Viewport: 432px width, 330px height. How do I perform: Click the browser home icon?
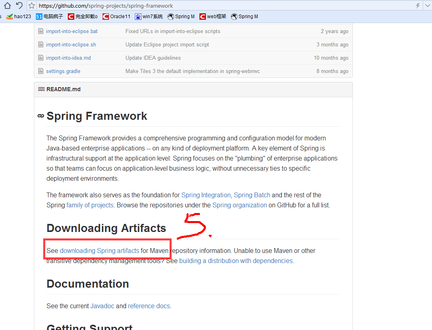pos(7,6)
